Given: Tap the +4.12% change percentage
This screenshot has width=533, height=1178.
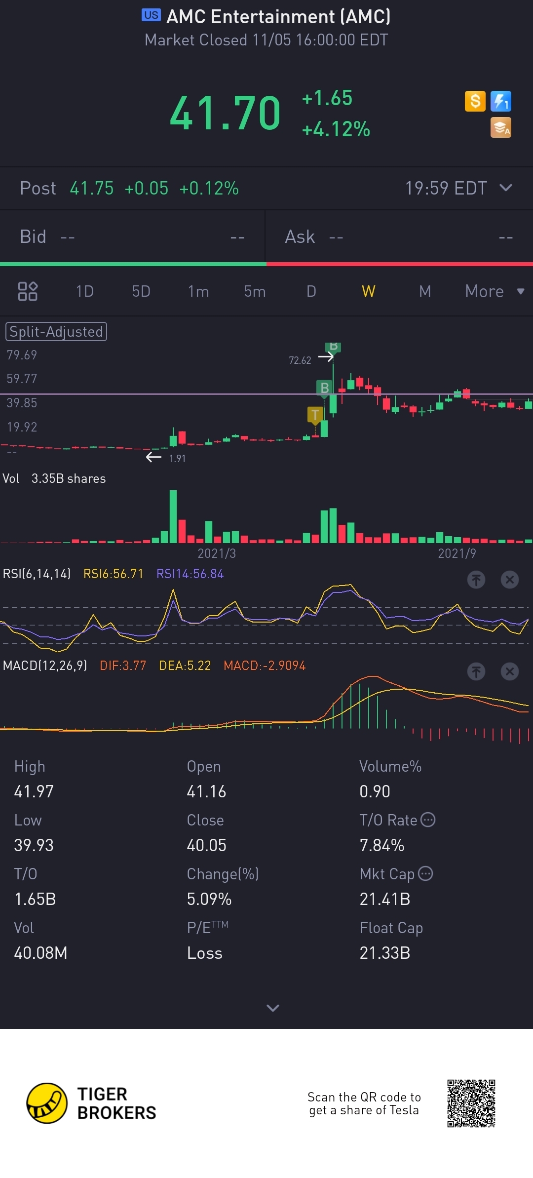Looking at the screenshot, I should [x=336, y=129].
